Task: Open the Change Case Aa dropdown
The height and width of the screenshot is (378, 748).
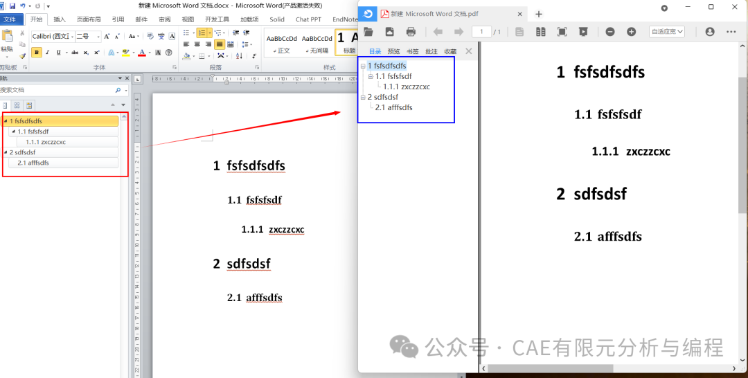Action: click(x=133, y=36)
